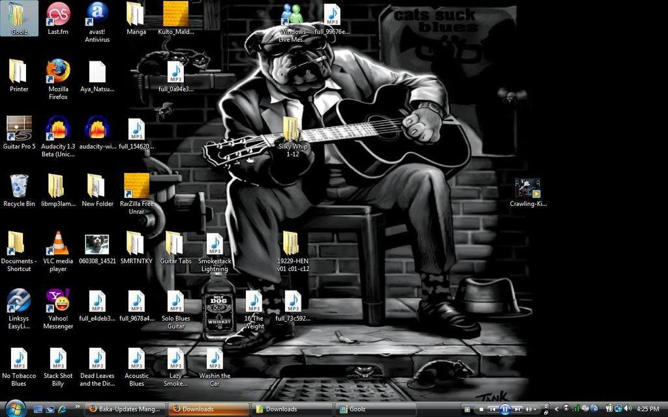
Task: Select the 060308_14521 image thumbnail
Action: 97,249
